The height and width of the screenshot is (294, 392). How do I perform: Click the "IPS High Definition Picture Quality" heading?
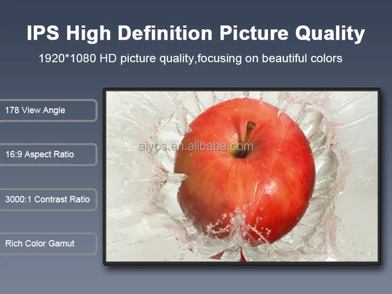click(x=196, y=33)
